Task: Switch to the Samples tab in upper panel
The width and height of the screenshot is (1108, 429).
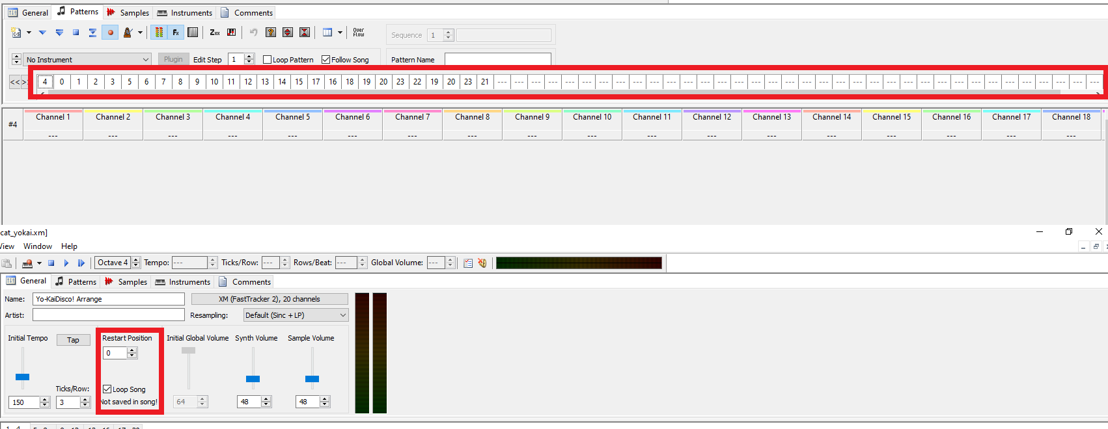Action: pyautogui.click(x=128, y=12)
